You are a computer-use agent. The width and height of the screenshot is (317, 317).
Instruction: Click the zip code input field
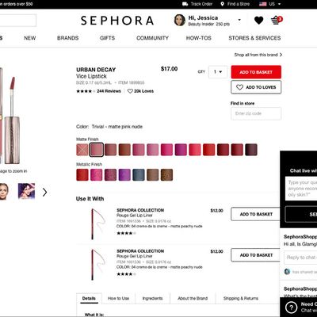256,113
